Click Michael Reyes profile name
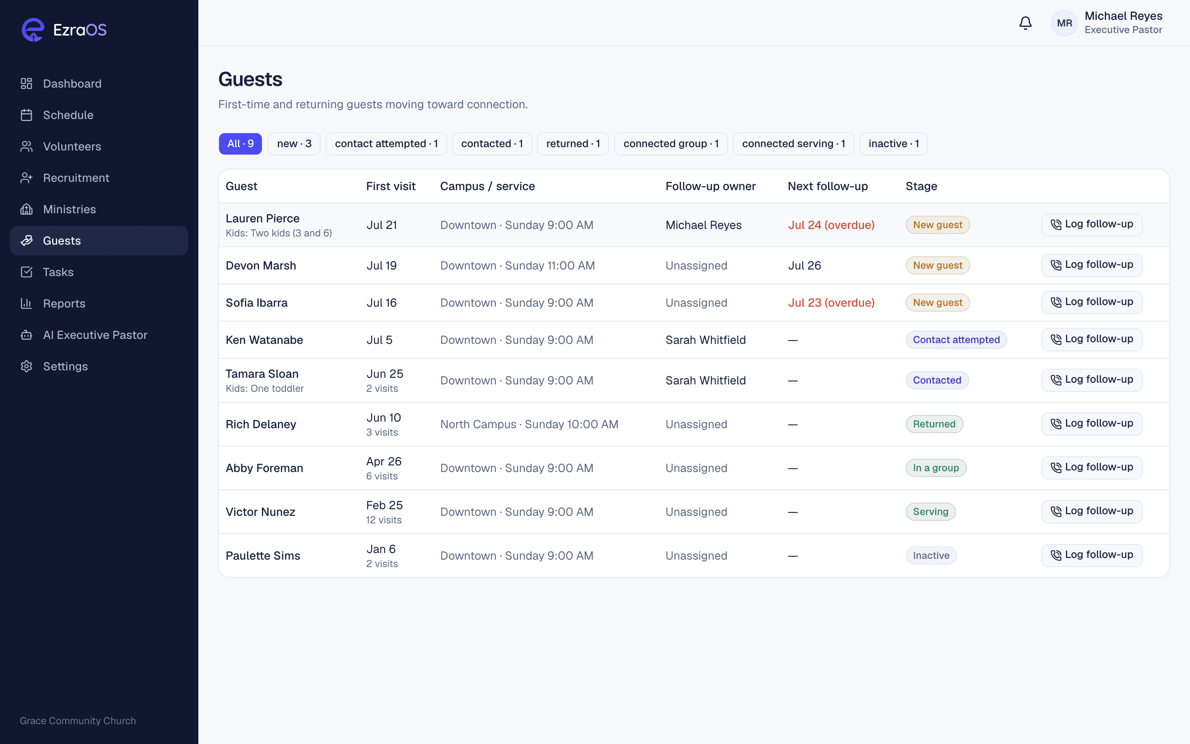Screen dimensions: 1190x744 click(x=1123, y=16)
